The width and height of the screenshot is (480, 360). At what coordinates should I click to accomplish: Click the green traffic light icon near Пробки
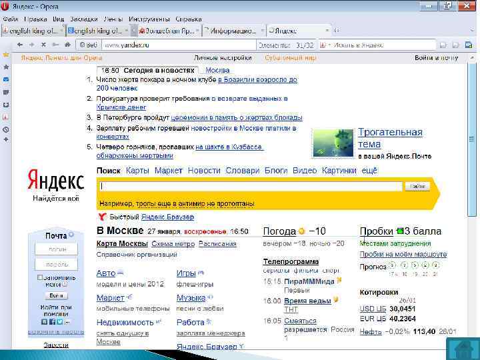click(x=400, y=231)
